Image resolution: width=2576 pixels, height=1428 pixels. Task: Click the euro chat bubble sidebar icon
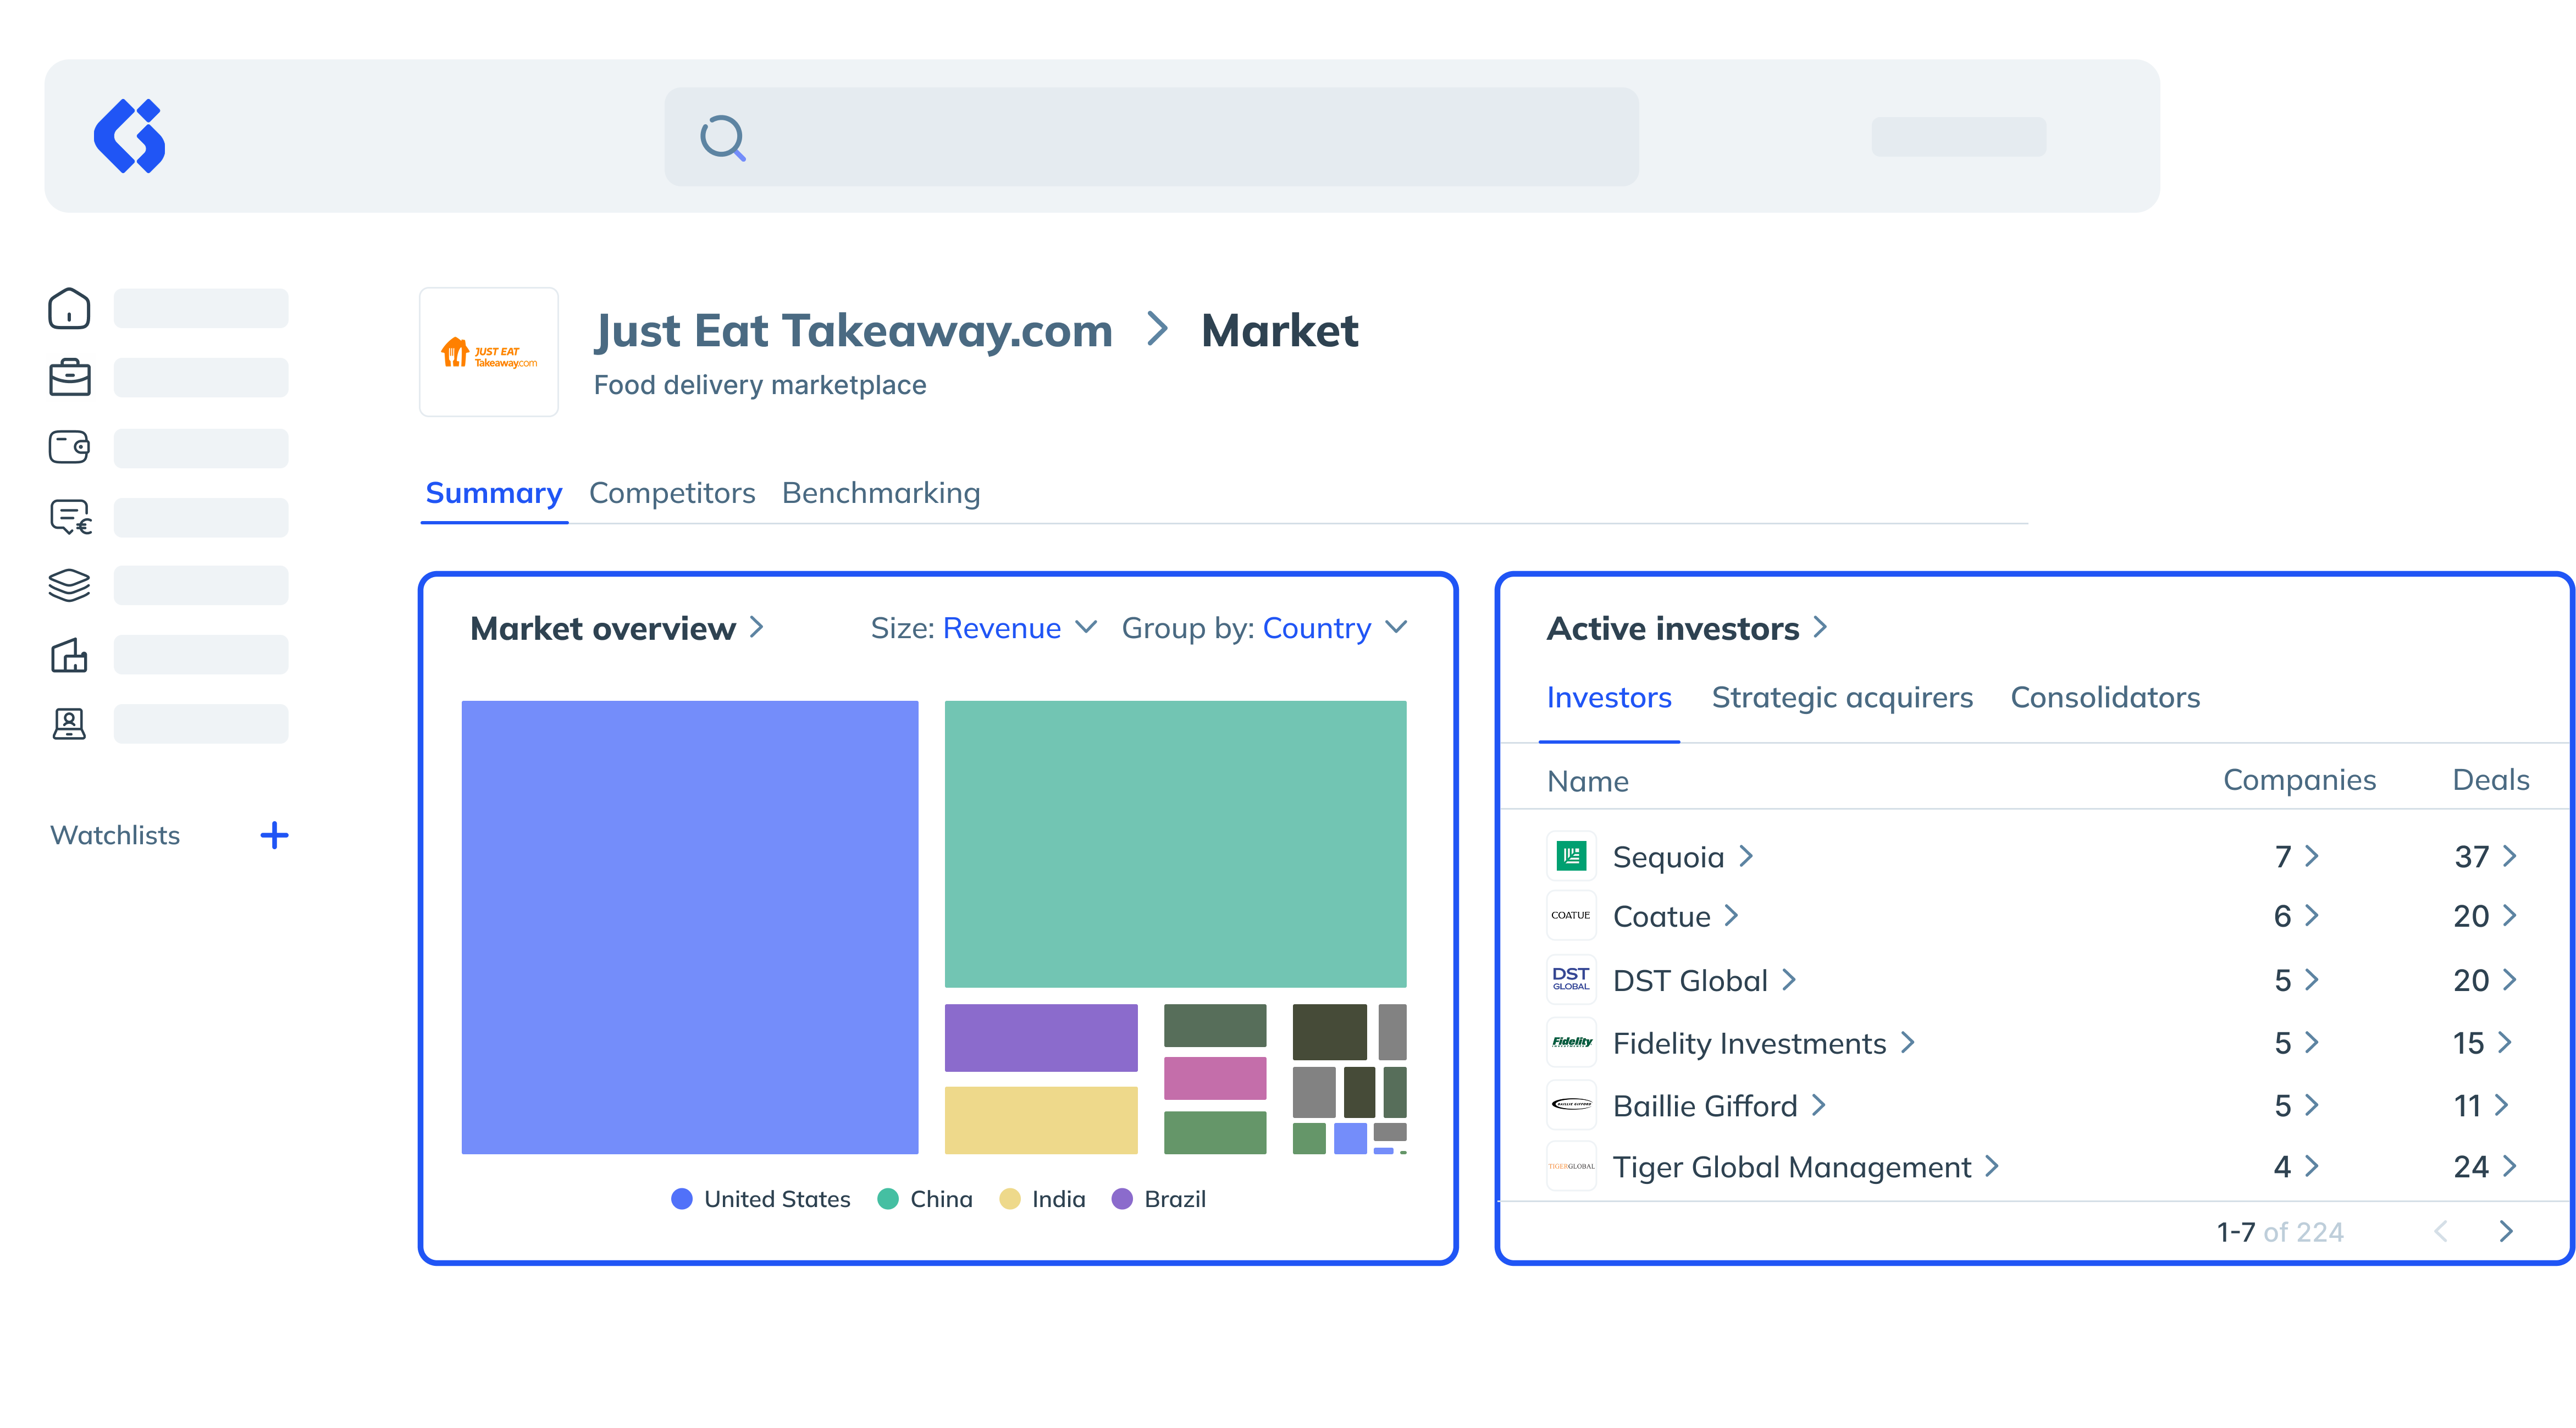click(70, 517)
